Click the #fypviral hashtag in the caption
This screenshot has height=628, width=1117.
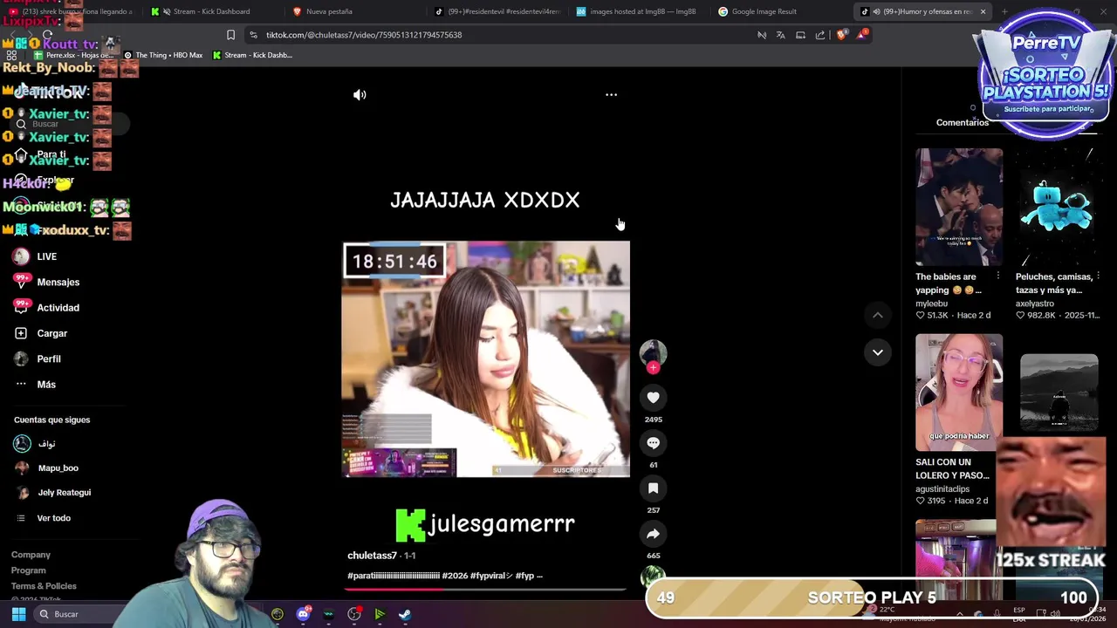(490, 576)
